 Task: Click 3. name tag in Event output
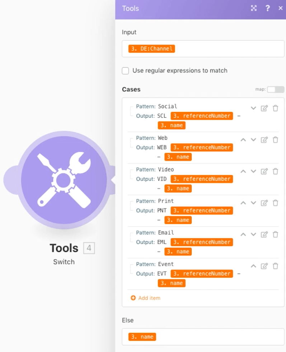(172, 283)
